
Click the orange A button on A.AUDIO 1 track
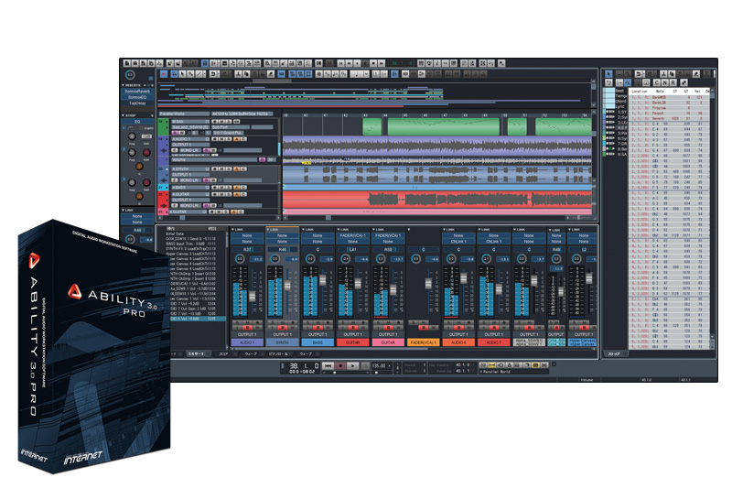(x=236, y=139)
